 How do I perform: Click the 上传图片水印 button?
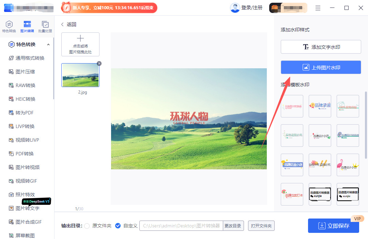tap(321, 67)
